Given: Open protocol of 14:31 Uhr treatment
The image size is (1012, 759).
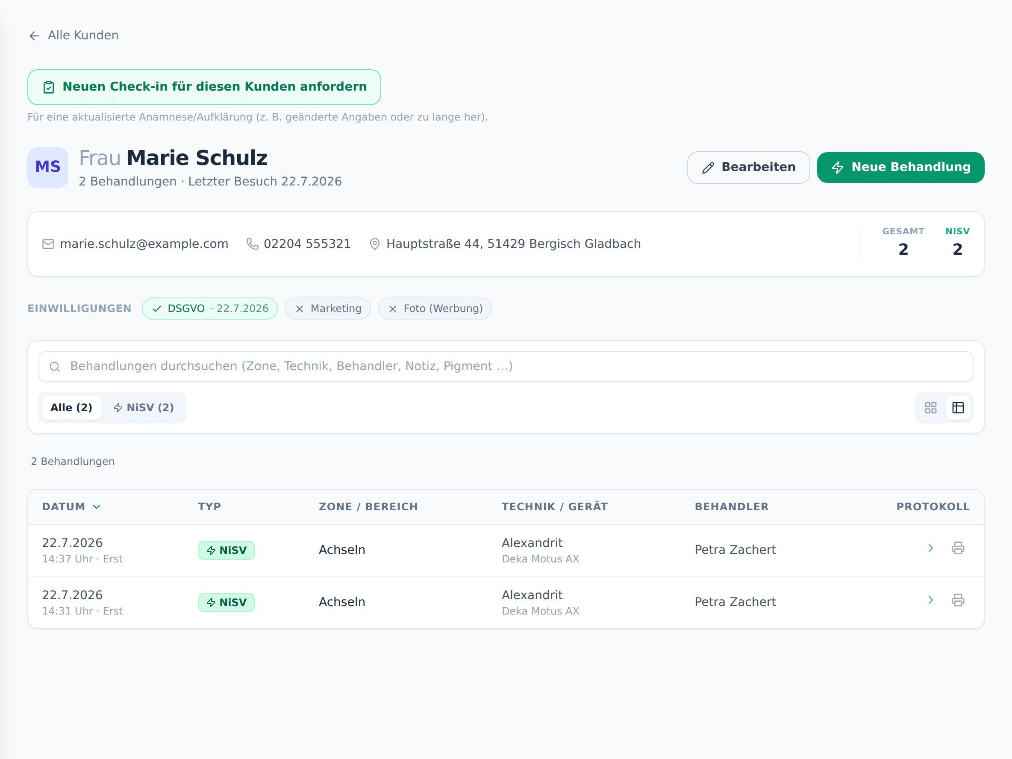Looking at the screenshot, I should click(x=930, y=600).
